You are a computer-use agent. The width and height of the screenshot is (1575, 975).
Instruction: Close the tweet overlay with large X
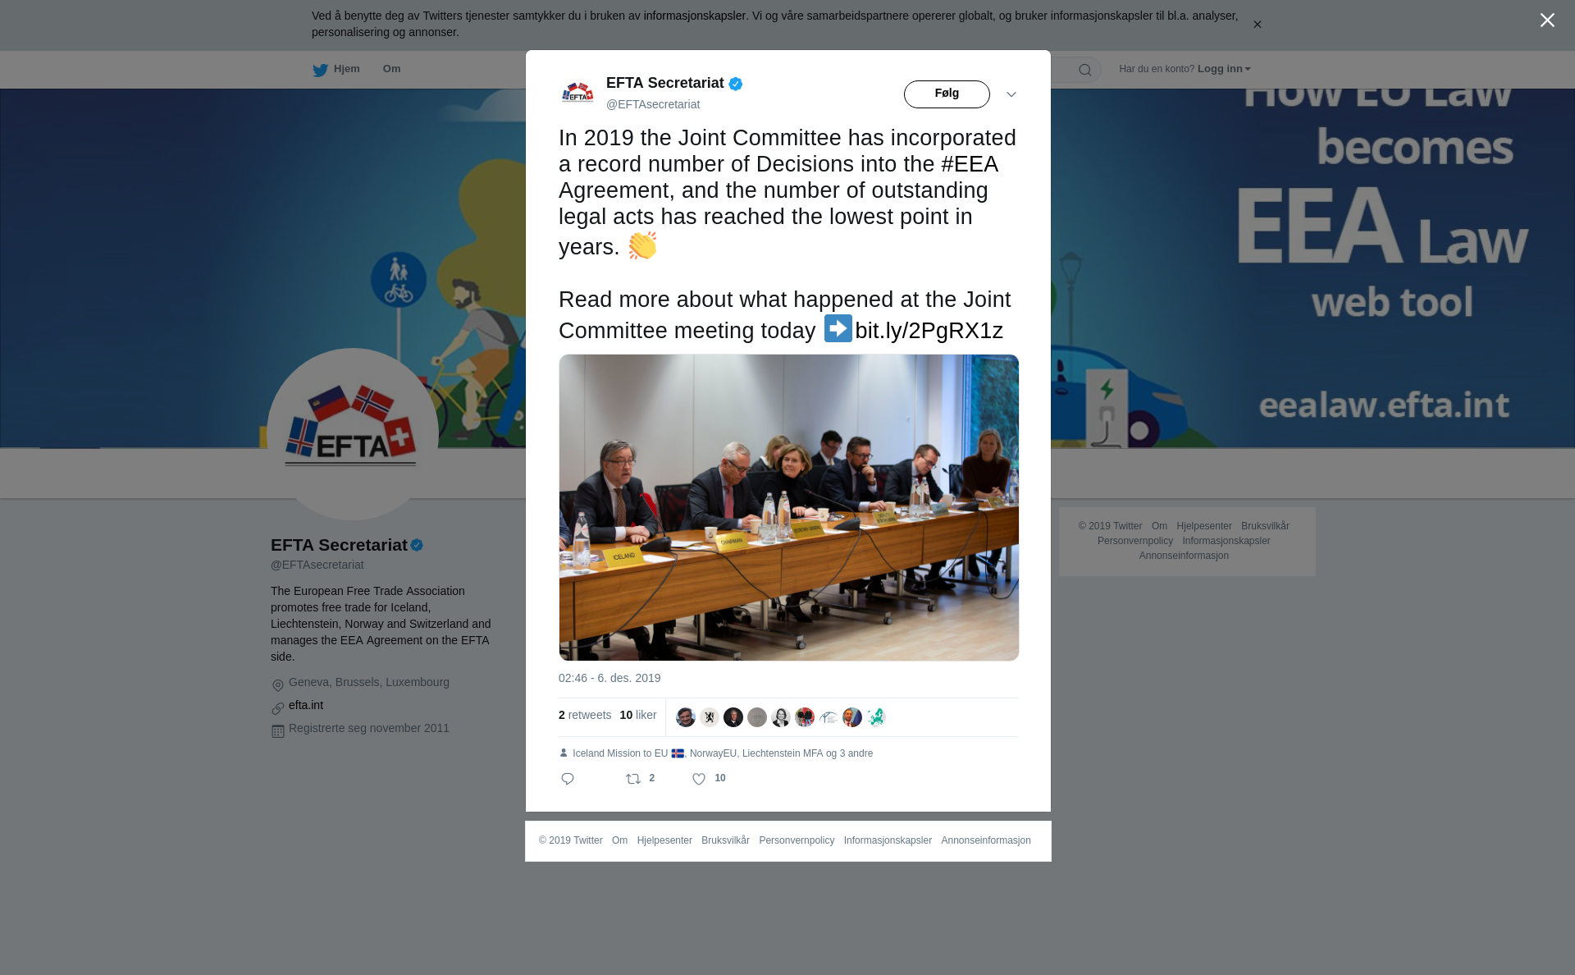[x=1547, y=21]
